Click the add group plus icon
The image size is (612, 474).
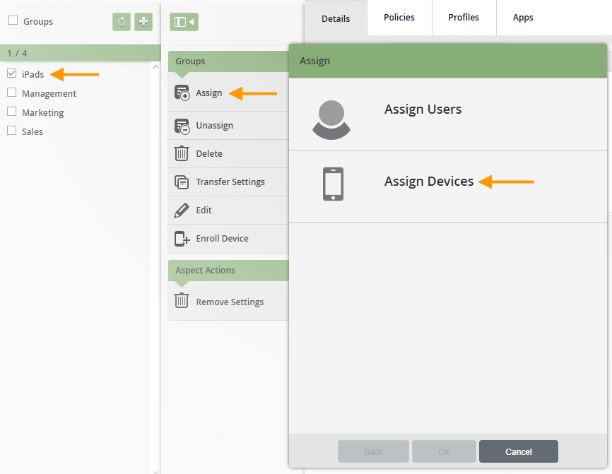[x=143, y=21]
